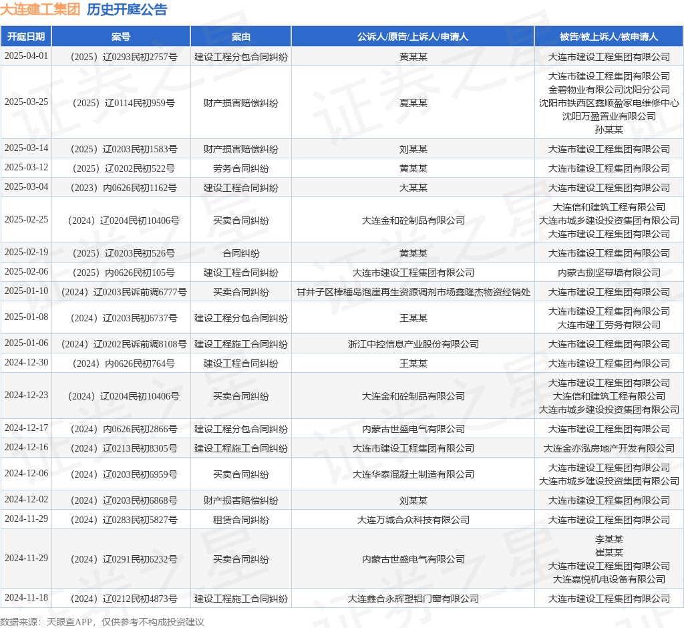Click the date cell 2025-03-25
Screen dimensions: 684x628
pos(26,102)
